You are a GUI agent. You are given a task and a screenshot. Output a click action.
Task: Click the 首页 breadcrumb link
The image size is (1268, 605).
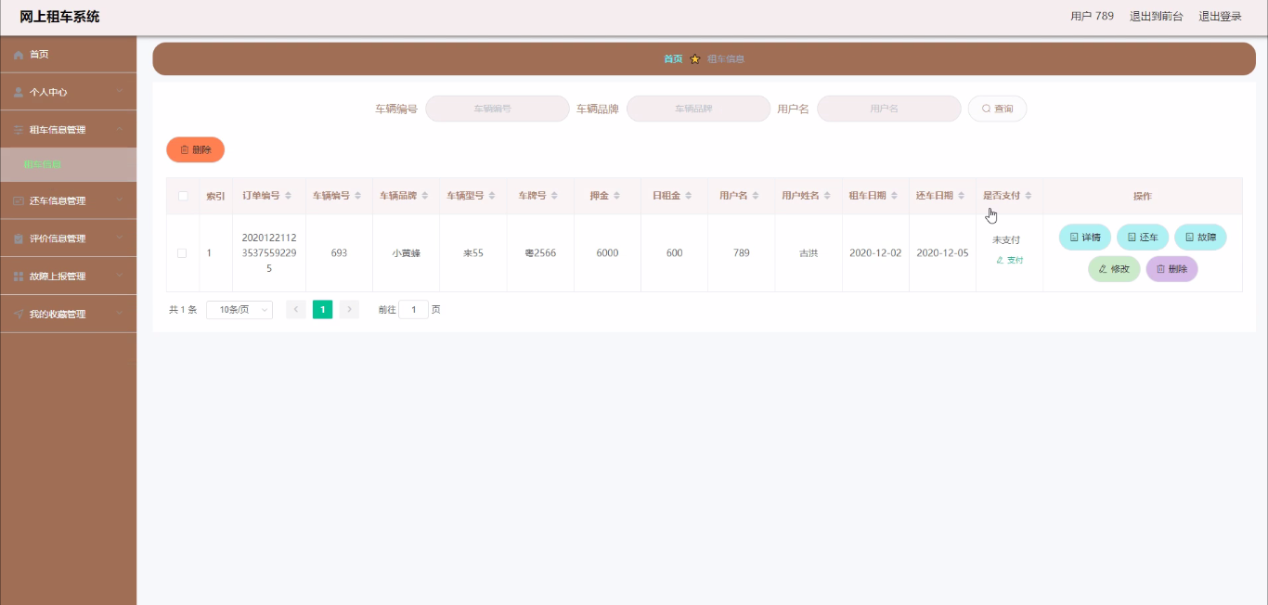[x=673, y=58]
